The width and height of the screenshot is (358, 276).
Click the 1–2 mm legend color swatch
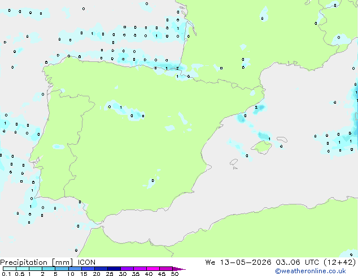click(36, 269)
